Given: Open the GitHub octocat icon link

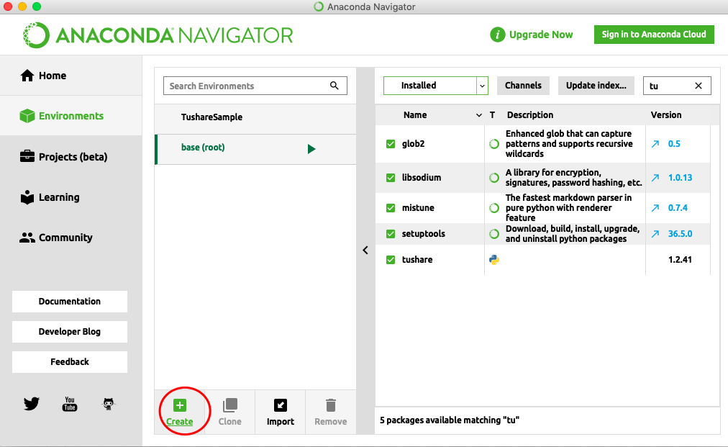Looking at the screenshot, I should pyautogui.click(x=108, y=403).
